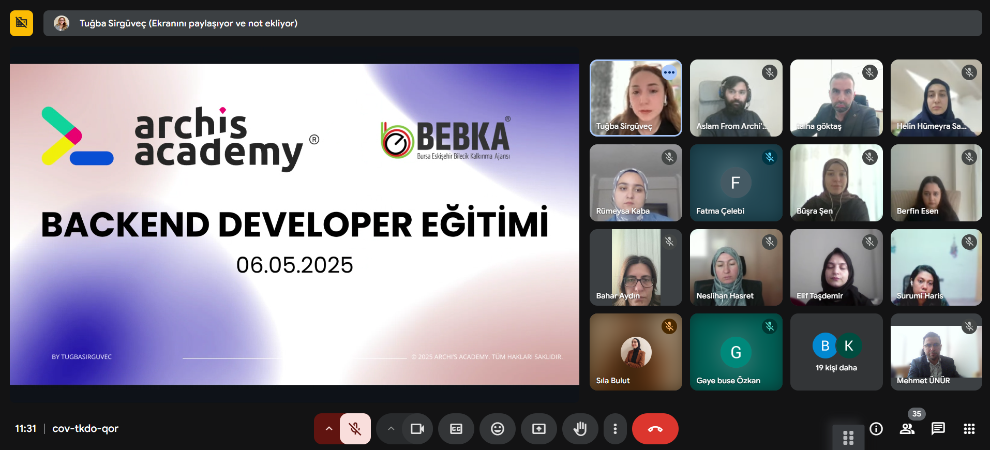Click the layout tiles button above the bottom bar
This screenshot has height=450, width=990.
click(848, 438)
